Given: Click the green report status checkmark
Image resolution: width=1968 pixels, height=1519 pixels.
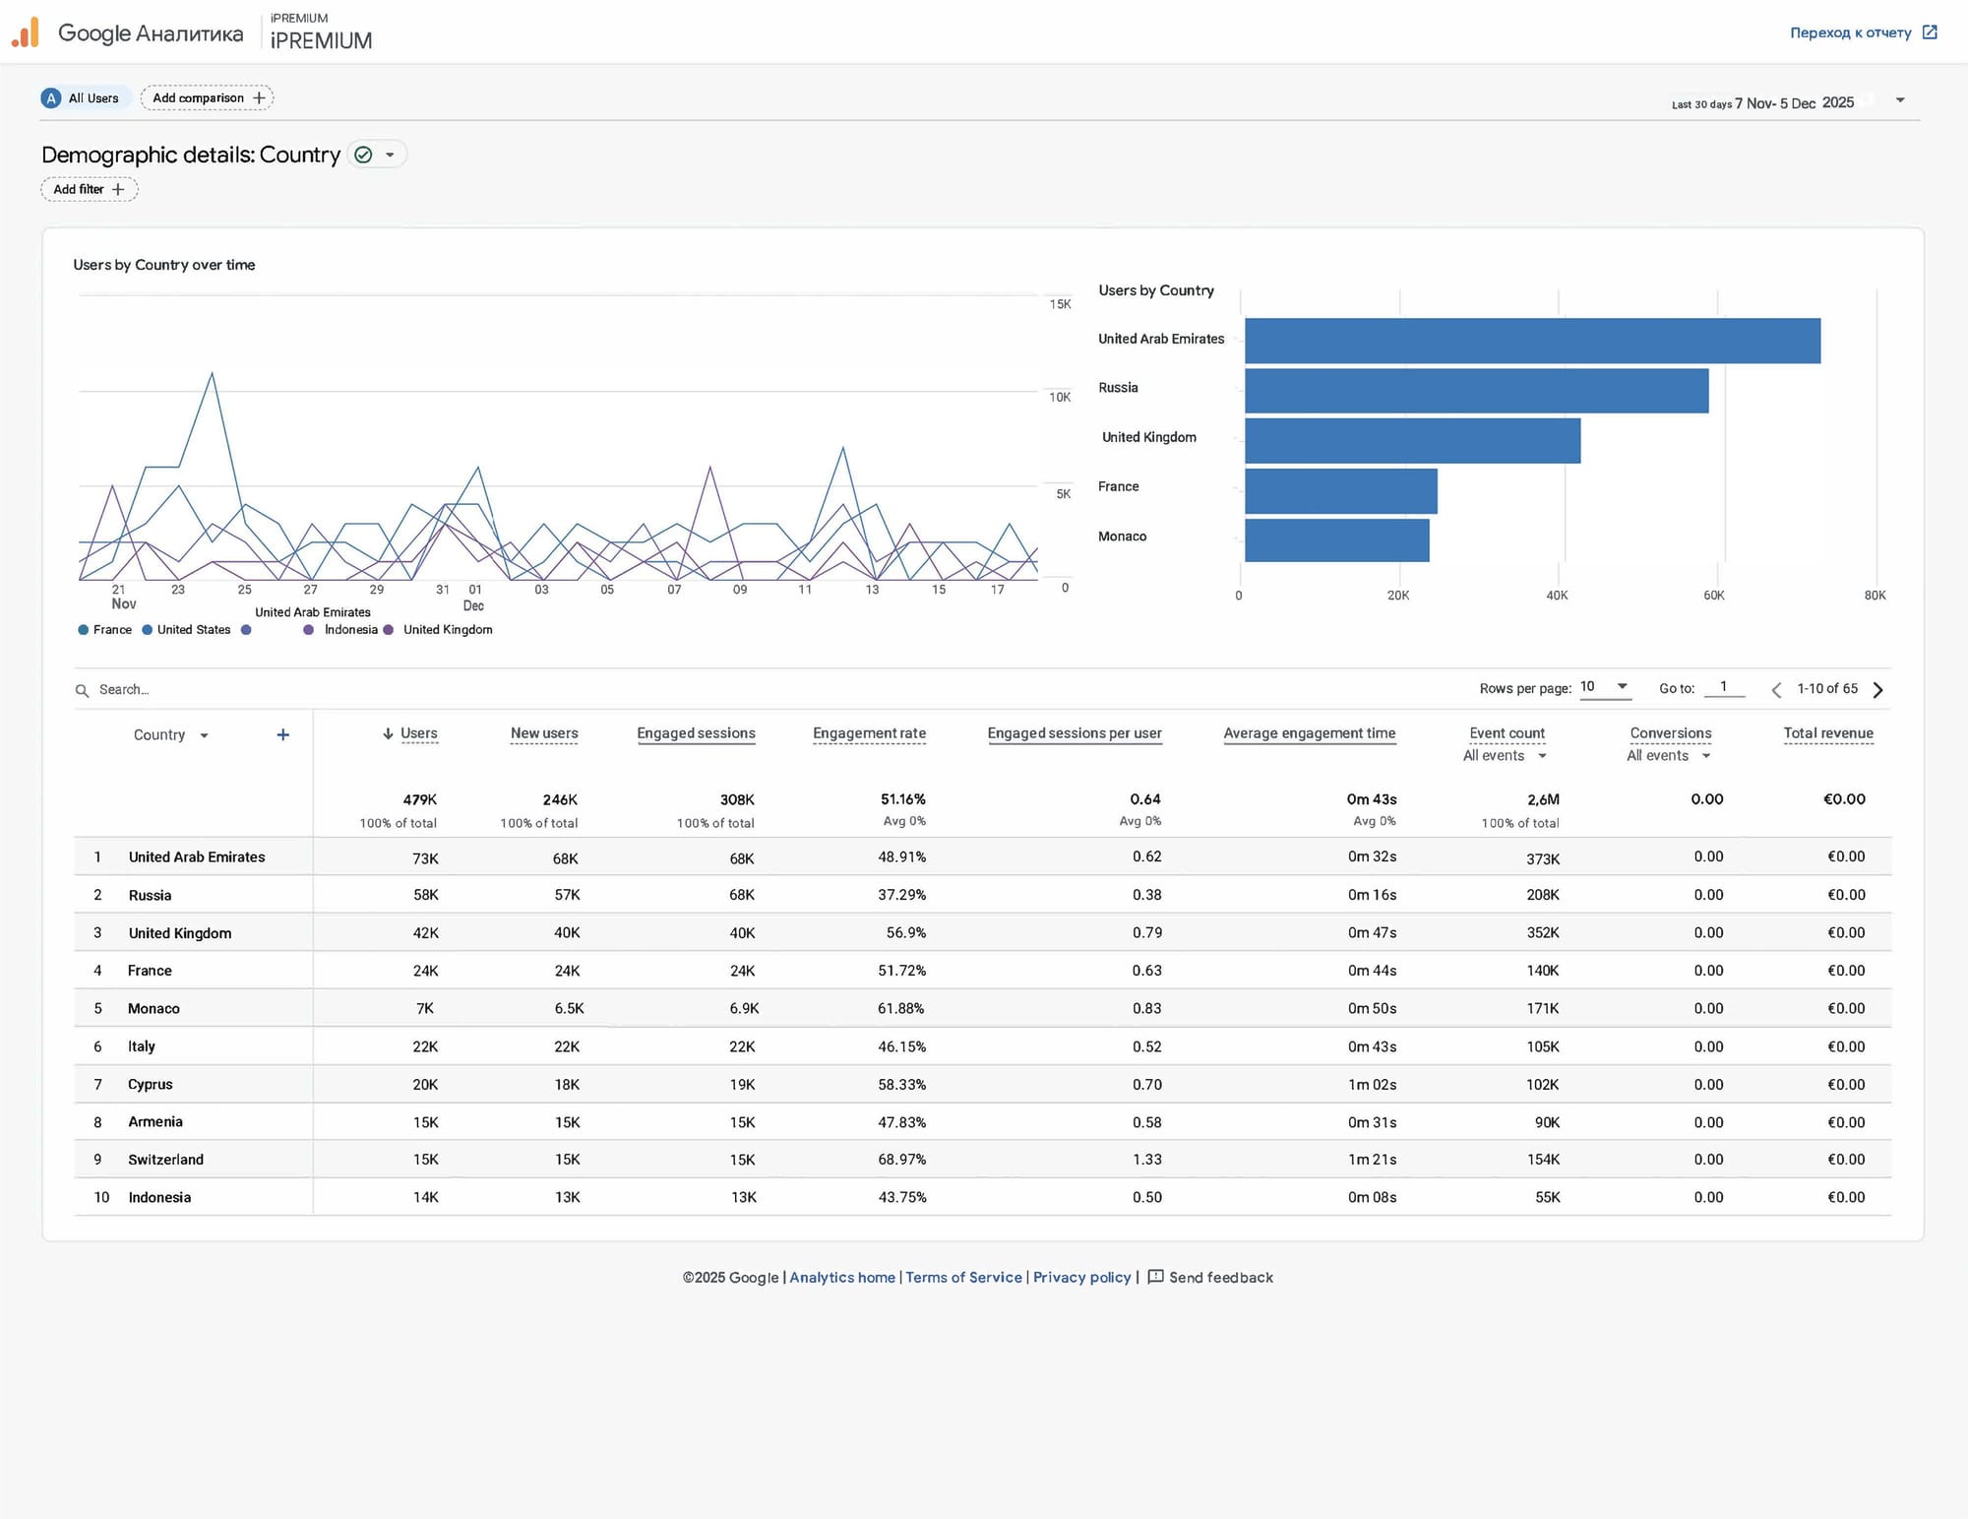Looking at the screenshot, I should pos(363,155).
